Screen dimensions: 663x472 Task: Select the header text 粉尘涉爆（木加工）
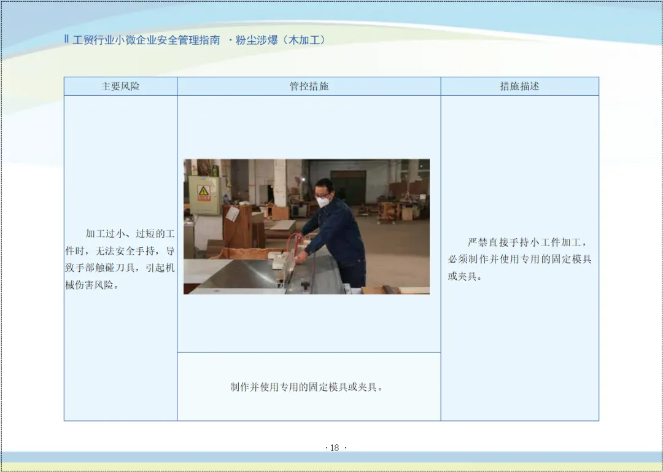pos(282,40)
